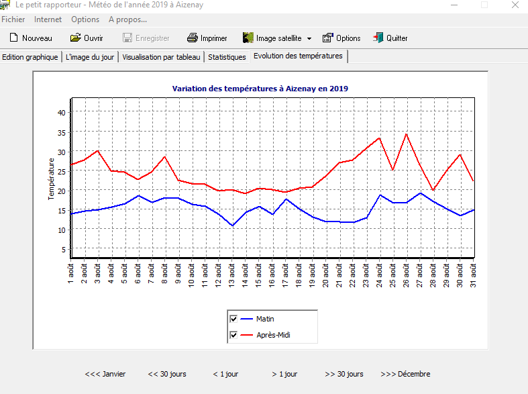Click the Imprimer printer icon
The image size is (528, 394).
[x=192, y=38]
